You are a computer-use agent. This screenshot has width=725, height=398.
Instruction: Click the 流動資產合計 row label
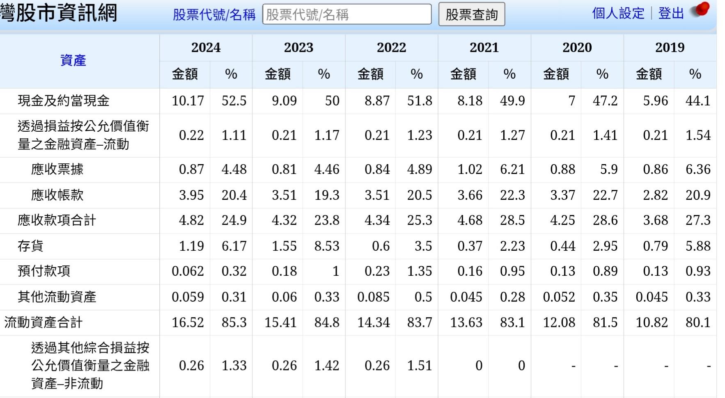pyautogui.click(x=44, y=323)
